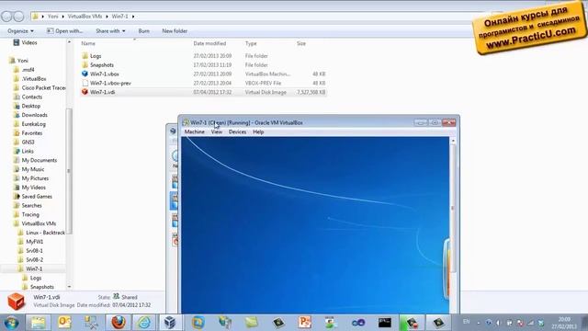Click the Explorer back navigation button
This screenshot has width=588, height=331.
click(6, 17)
